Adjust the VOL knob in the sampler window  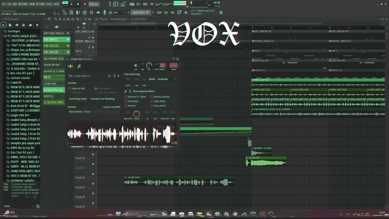point(149,65)
